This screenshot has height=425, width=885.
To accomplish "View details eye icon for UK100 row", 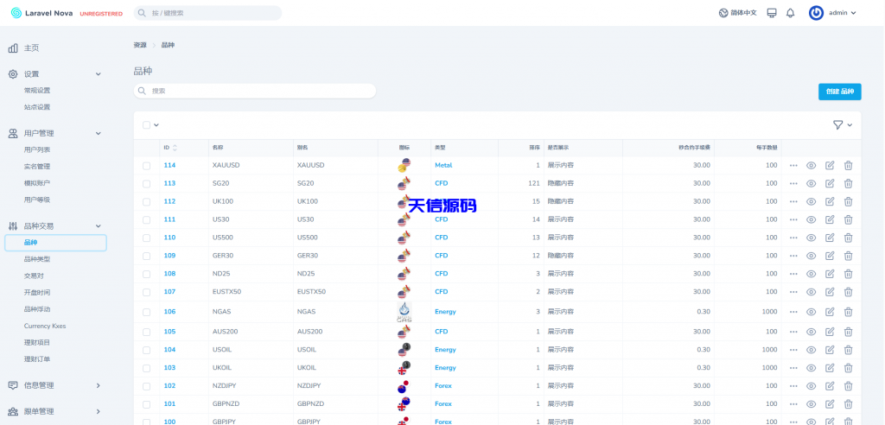I will 812,201.
